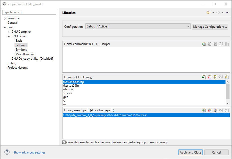This screenshot has height=159, width=232.
Task: Open the Configuration dropdown
Action: pos(138,26)
